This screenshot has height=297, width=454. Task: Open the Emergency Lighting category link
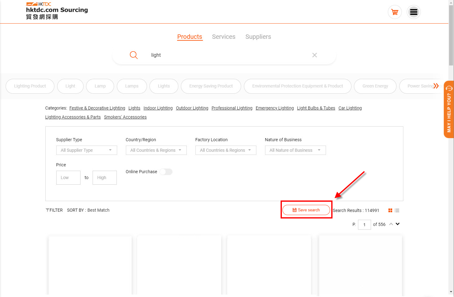(275, 108)
